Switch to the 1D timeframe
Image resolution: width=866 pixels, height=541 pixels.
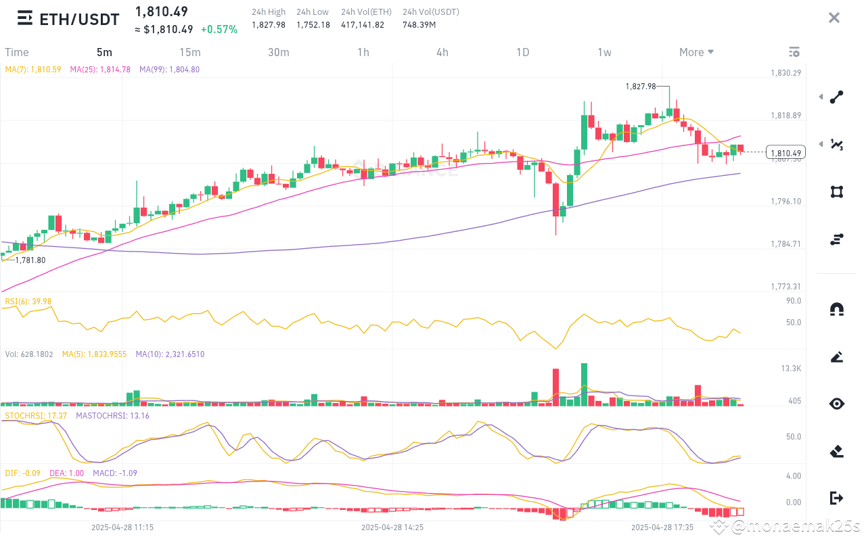tap(522, 52)
